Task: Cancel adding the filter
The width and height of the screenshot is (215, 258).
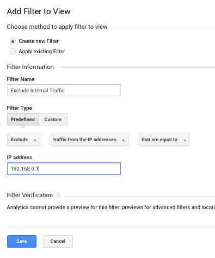Action: pyautogui.click(x=58, y=241)
